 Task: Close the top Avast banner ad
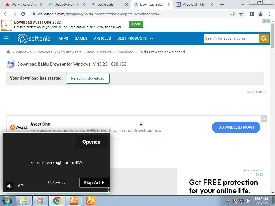coord(268,21)
